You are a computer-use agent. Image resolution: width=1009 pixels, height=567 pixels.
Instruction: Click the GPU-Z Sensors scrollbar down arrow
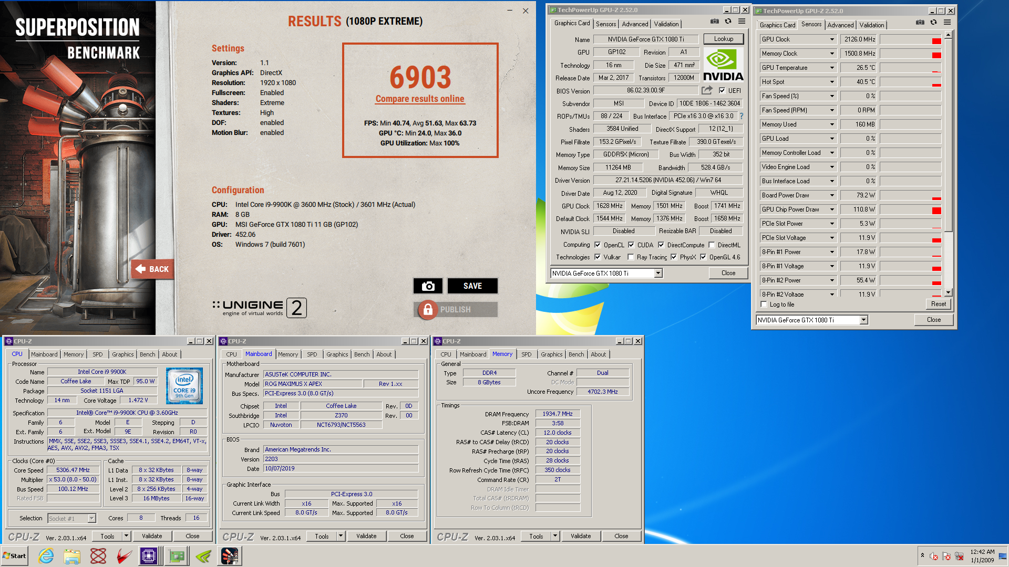(948, 292)
